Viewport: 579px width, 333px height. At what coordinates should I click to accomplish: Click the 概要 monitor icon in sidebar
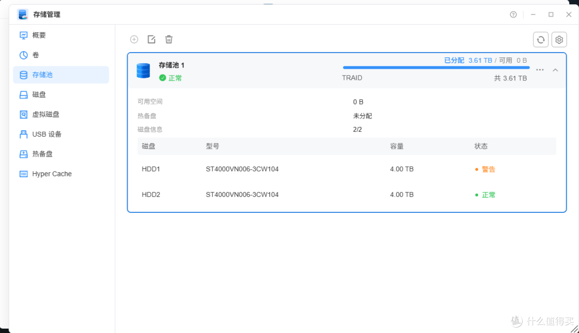(x=24, y=35)
